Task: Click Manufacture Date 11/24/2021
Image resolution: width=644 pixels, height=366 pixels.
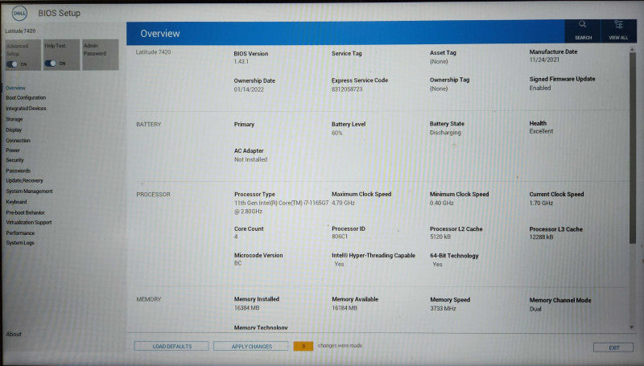Action: 544,60
